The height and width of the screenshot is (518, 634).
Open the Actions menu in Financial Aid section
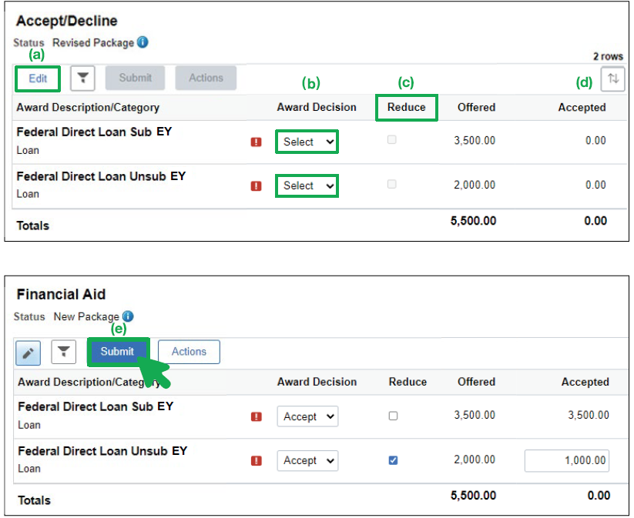click(x=189, y=352)
